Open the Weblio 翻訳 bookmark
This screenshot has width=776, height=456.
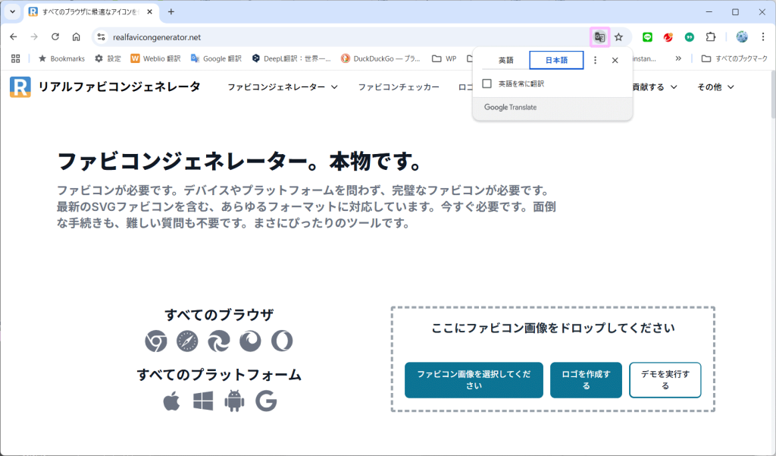click(156, 58)
